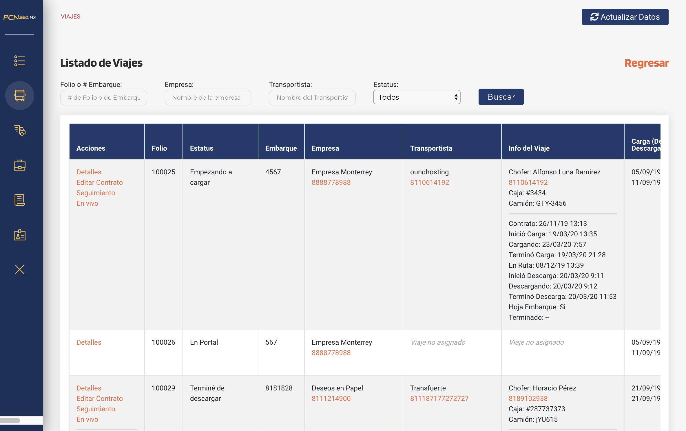This screenshot has height=431, width=686.
Task: Click the X icon in the sidebar
Action: coord(20,269)
